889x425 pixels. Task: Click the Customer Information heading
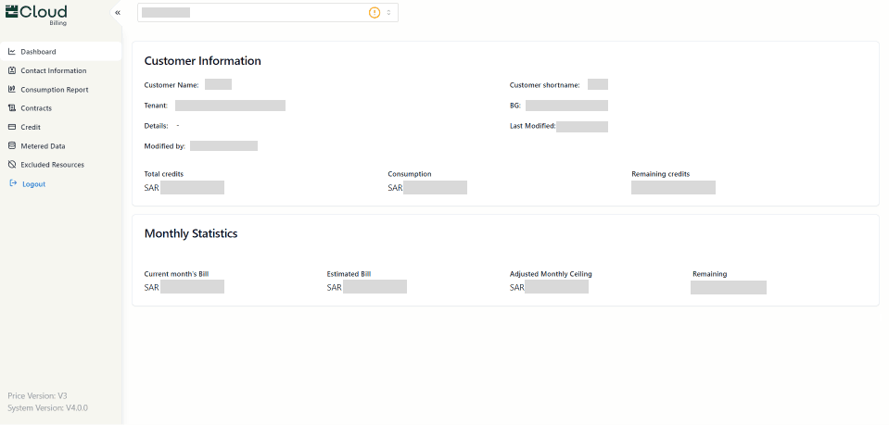(202, 61)
